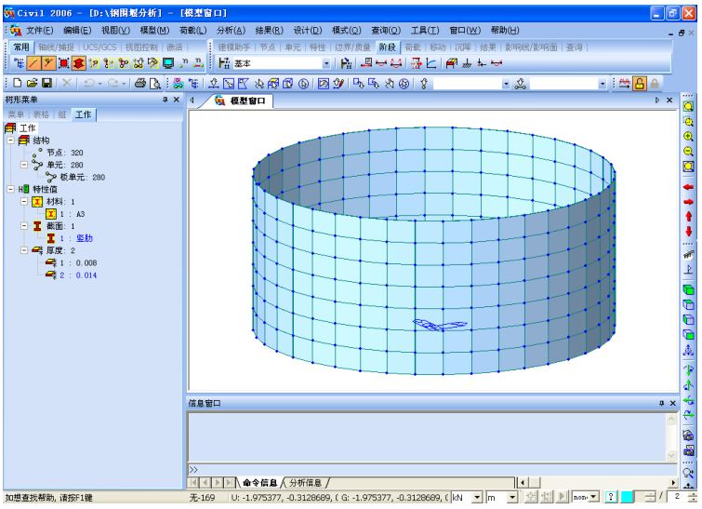The width and height of the screenshot is (702, 509).
Task: Click red up arrow pan icon
Action: click(x=688, y=217)
